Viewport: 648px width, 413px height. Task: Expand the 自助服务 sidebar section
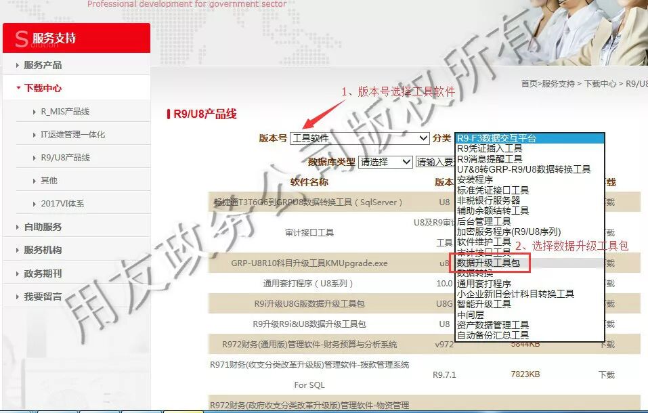click(43, 227)
